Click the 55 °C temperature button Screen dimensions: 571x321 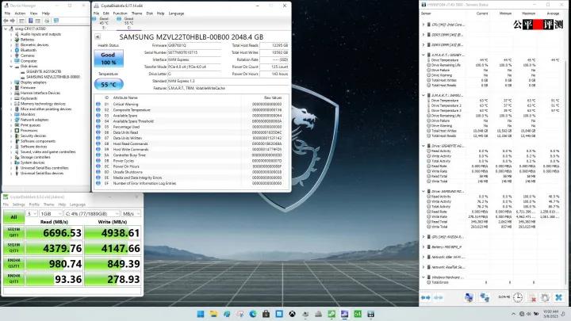(109, 85)
